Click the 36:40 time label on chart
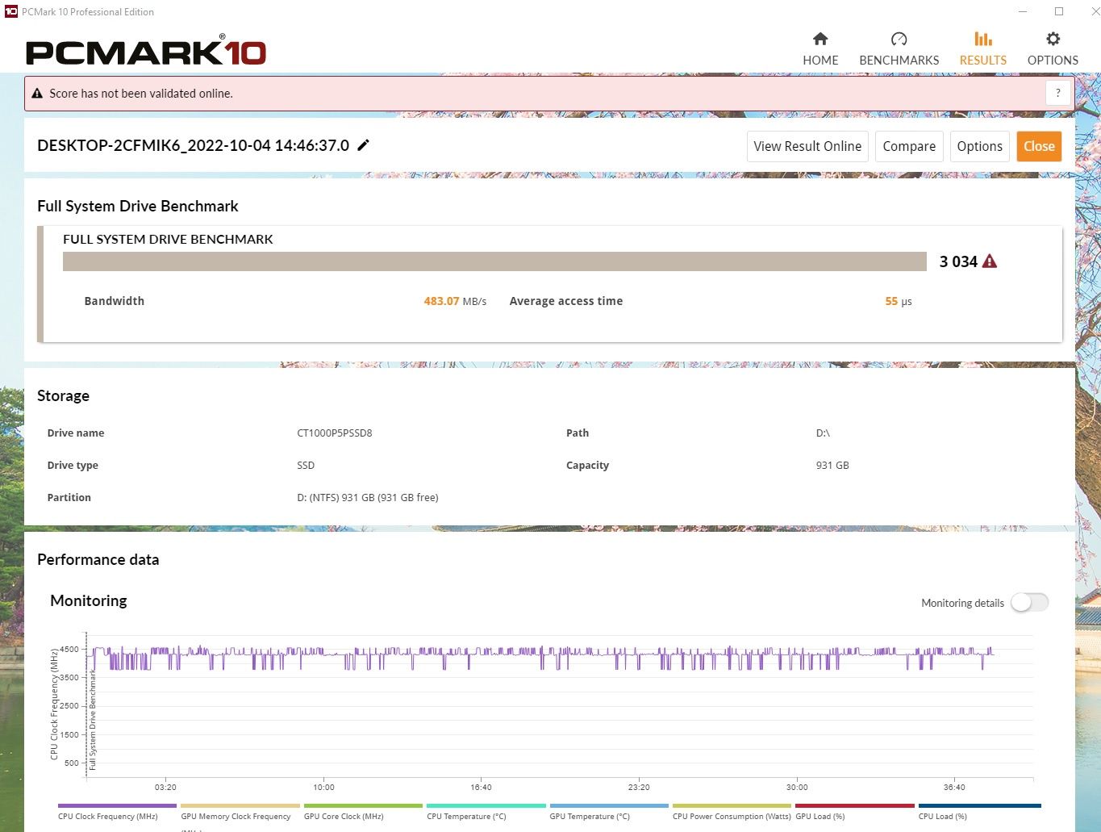 click(x=953, y=787)
